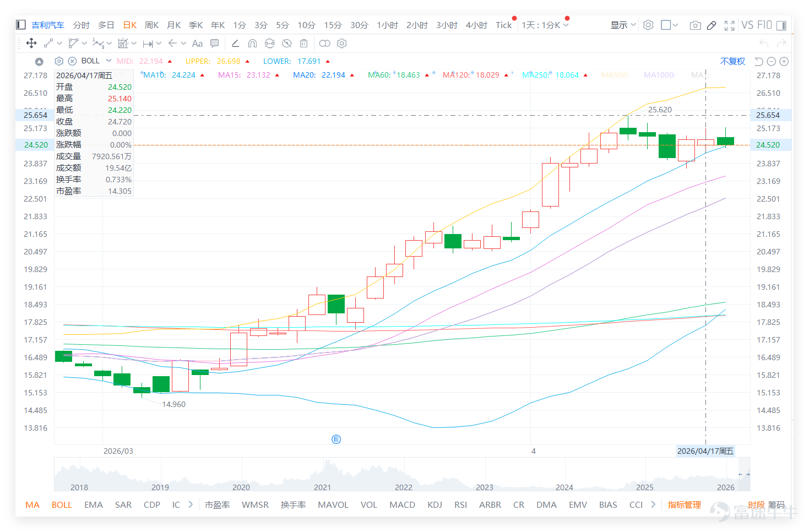809x532 pixels.
Task: Toggle the BOLL overlay indicator
Action: click(62, 504)
